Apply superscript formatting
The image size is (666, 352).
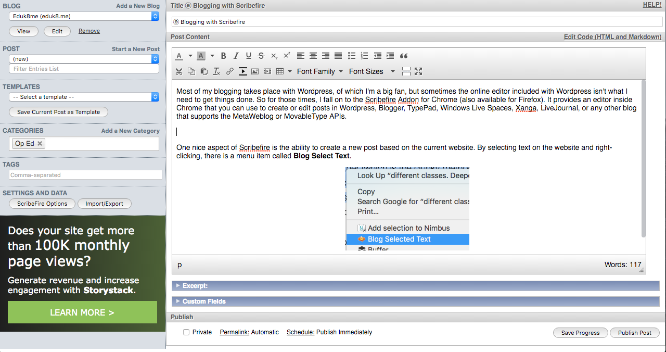[287, 56]
